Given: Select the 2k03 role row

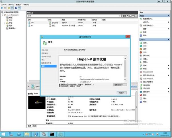Looking at the screenshot, I should click(82, 23).
